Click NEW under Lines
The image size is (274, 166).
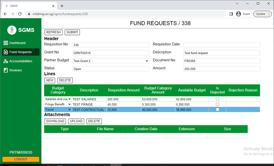point(50,81)
